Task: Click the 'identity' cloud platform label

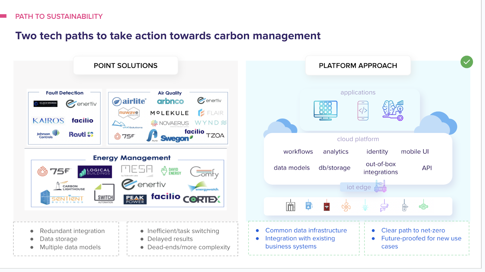Action: tap(377, 152)
